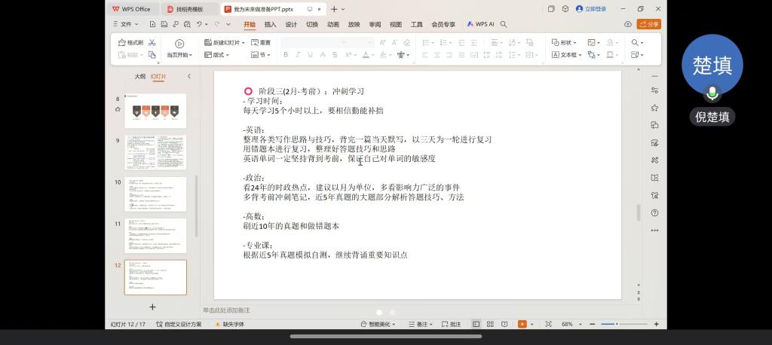Image resolution: width=772 pixels, height=345 pixels.
Task: Click the zoom in plus button
Action: [657, 325]
